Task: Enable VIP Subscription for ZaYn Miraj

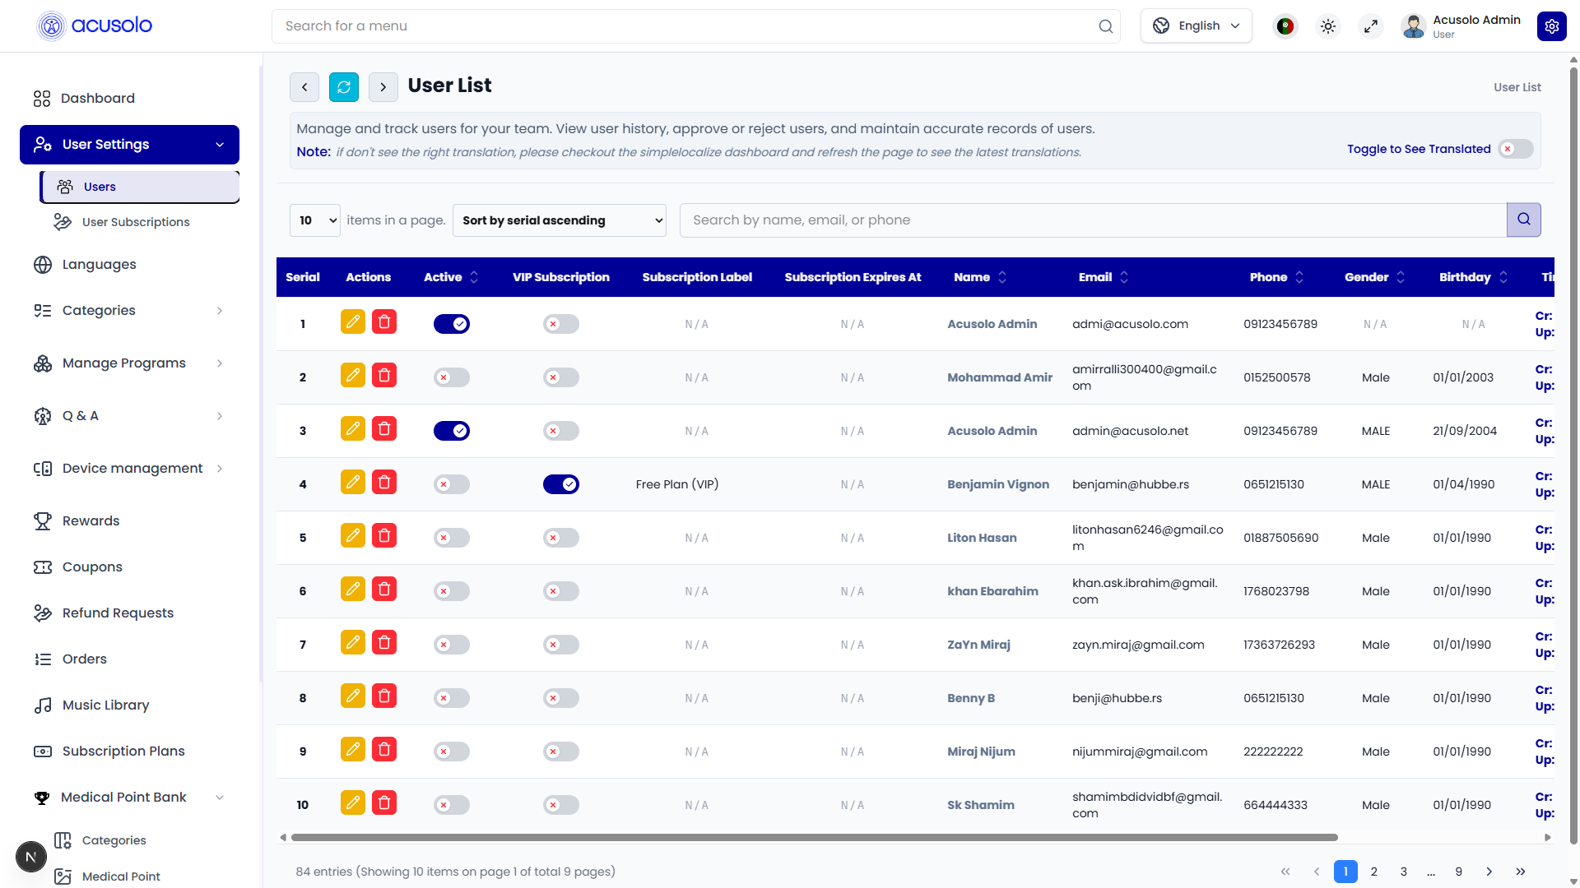Action: point(561,645)
